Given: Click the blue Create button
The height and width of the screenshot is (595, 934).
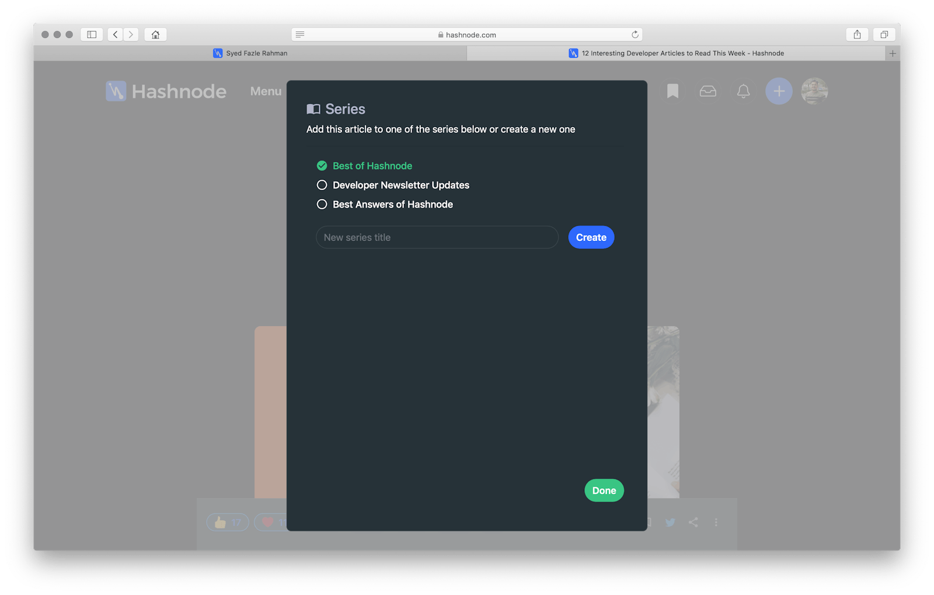Looking at the screenshot, I should (x=591, y=237).
